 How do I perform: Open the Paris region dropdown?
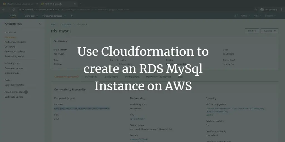pos(257,16)
